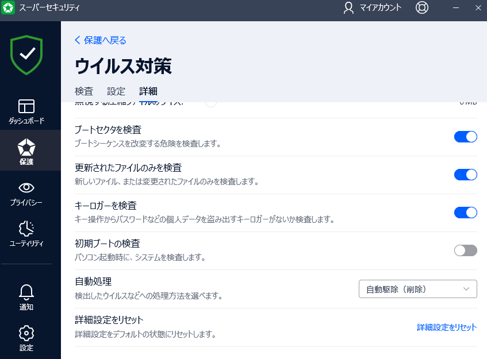
Task: Click the chevron arrow in 自動駆除 combo box
Action: coord(466,289)
